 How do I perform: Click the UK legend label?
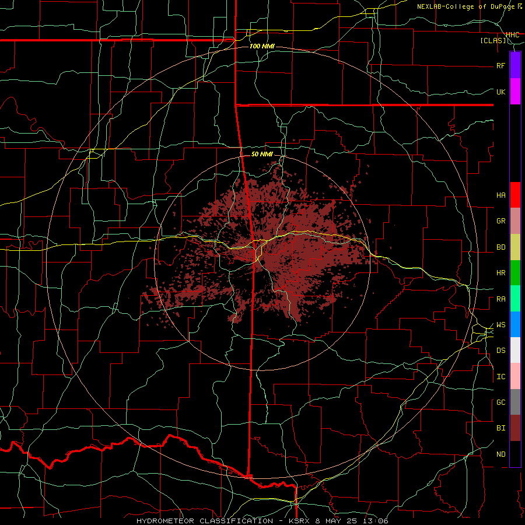tap(501, 92)
